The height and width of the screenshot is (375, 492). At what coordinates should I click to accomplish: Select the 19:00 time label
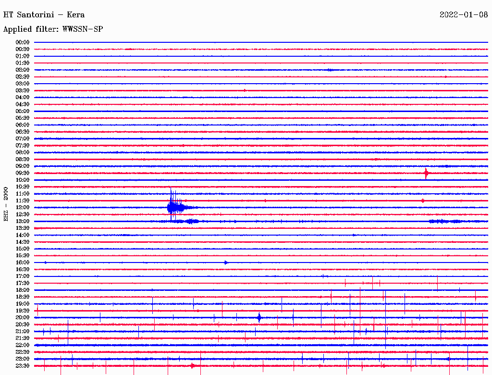point(23,304)
